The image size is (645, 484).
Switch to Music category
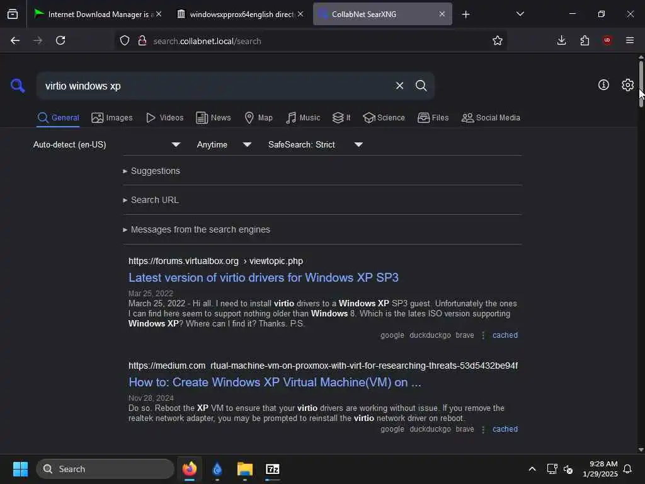coord(303,118)
